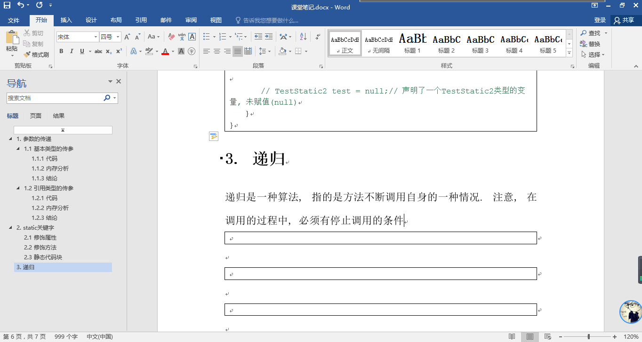
Task: Sort the selected text alphabetically
Action: tap(303, 36)
